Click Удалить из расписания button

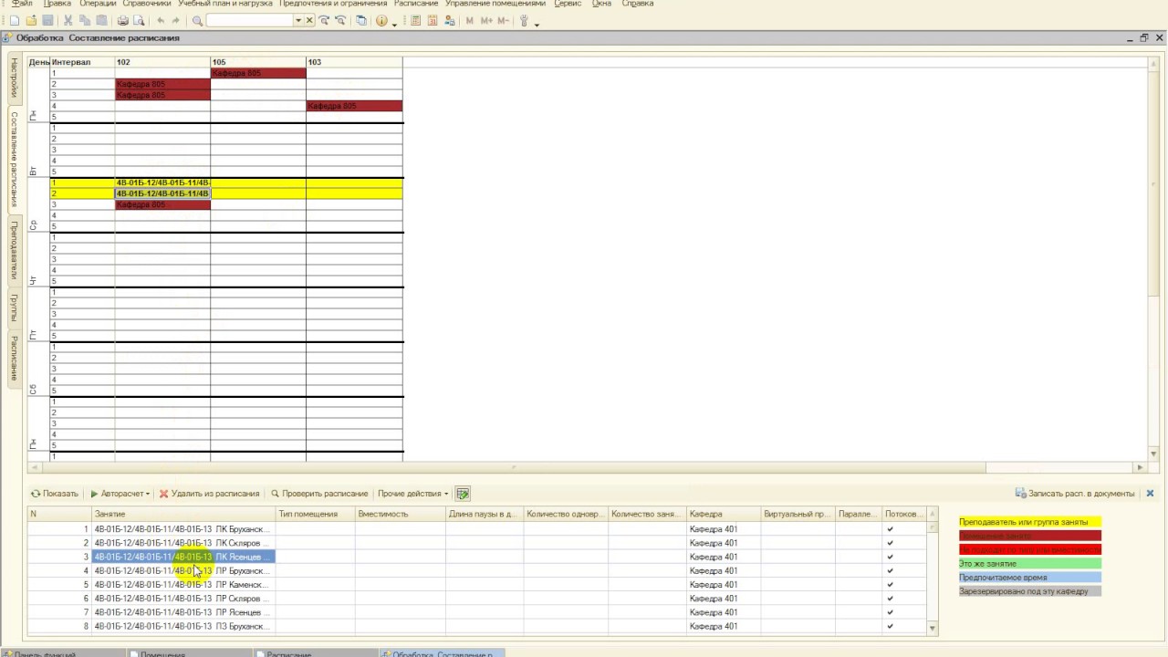(x=210, y=494)
